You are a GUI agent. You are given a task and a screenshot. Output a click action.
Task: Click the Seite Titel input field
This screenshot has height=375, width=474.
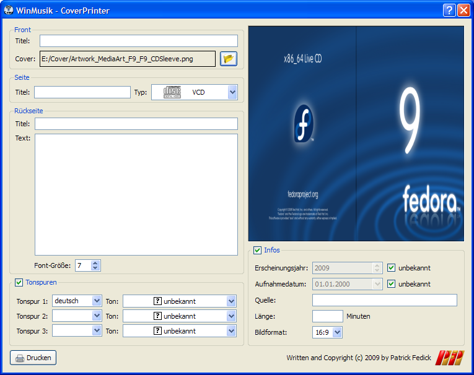[82, 92]
